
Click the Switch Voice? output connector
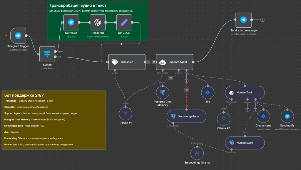[55, 51]
